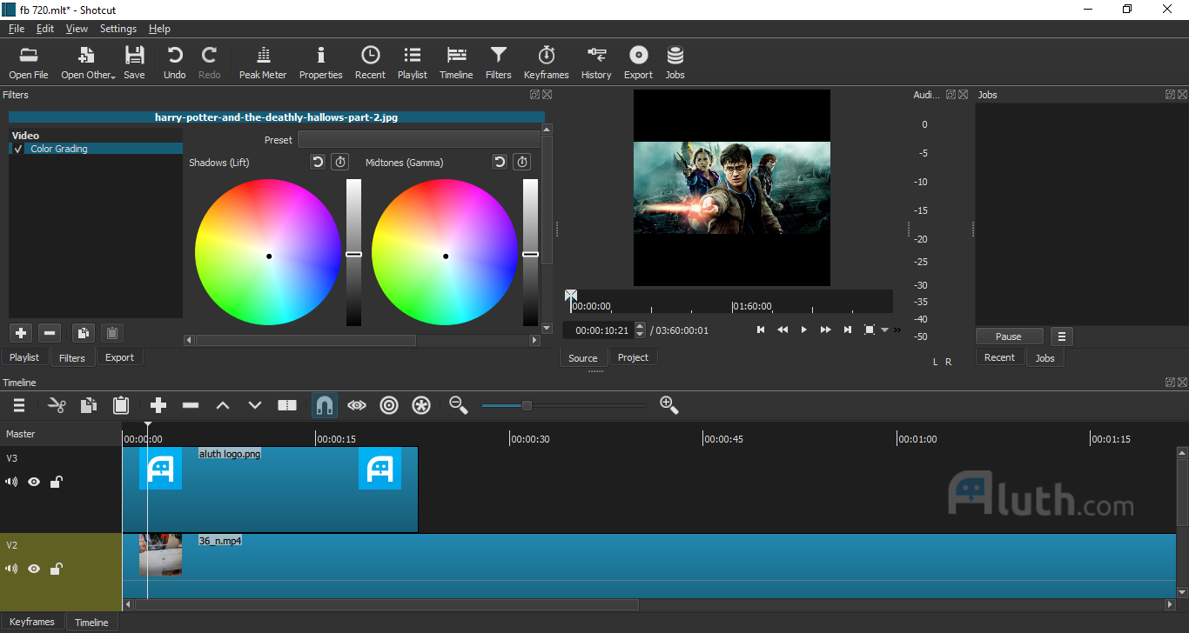Image resolution: width=1189 pixels, height=633 pixels.
Task: Play the video with the player play button
Action: click(x=803, y=330)
